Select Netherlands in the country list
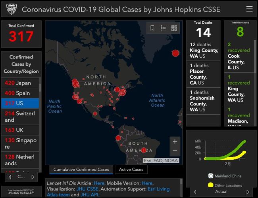 [x=20, y=160]
